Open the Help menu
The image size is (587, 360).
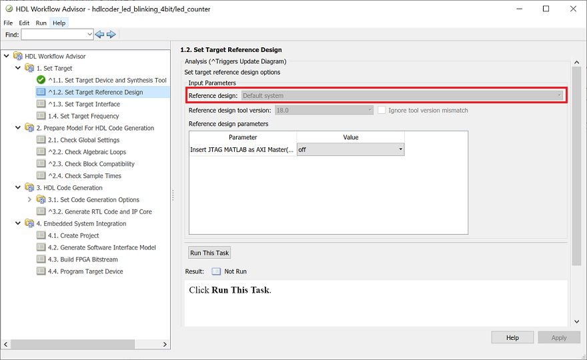(x=59, y=23)
